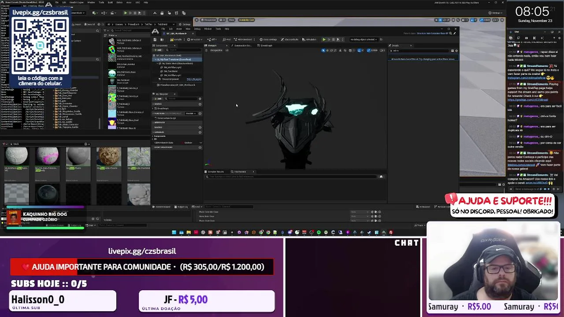This screenshot has height=317, width=564.
Task: Select Construction Script function
Action: (x=167, y=118)
